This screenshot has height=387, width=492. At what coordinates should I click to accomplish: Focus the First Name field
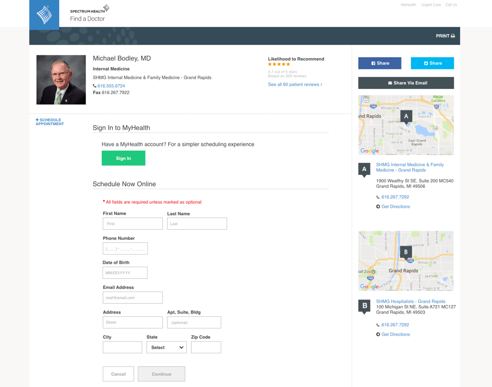click(x=133, y=224)
